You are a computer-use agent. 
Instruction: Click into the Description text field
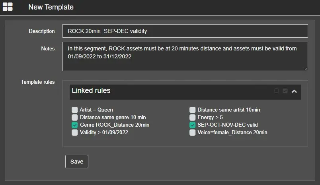pos(185,31)
